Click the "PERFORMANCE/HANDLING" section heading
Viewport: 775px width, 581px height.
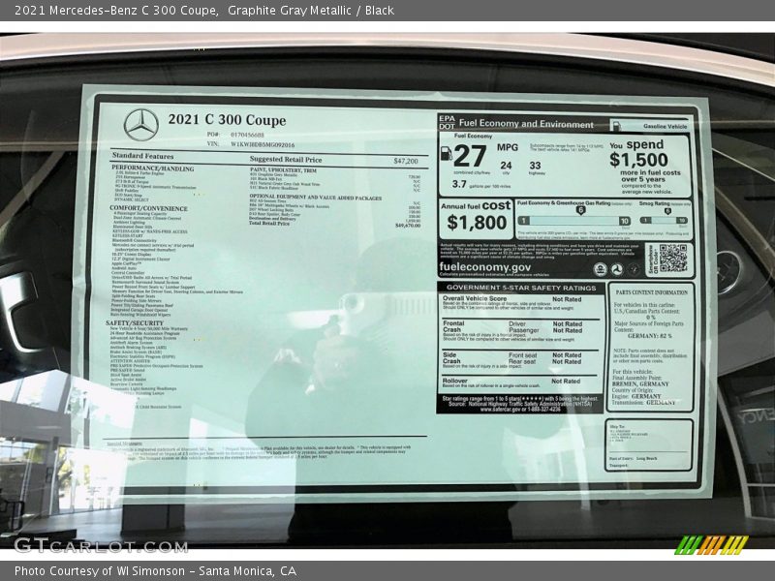[x=153, y=168]
